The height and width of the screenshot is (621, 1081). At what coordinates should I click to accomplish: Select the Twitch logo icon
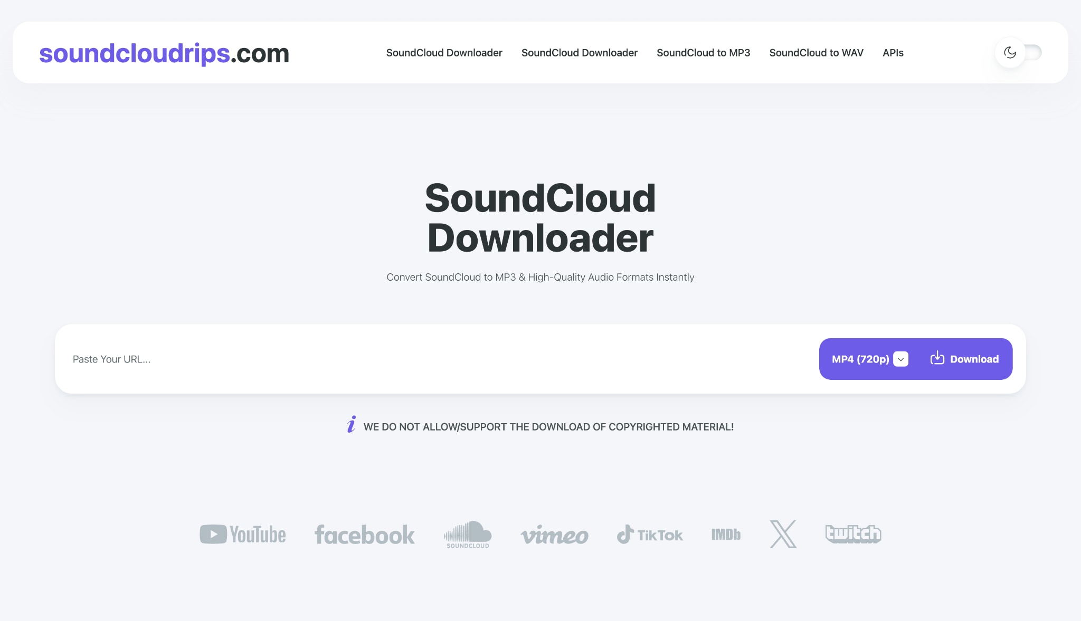point(854,534)
